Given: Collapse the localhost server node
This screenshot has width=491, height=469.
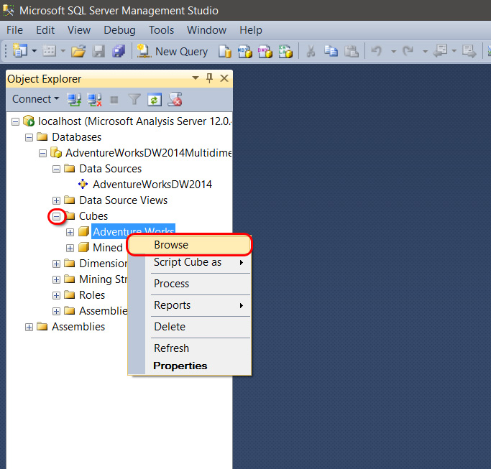Looking at the screenshot, I should point(15,121).
